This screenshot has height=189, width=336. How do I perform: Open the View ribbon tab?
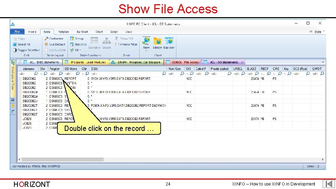tap(128, 32)
